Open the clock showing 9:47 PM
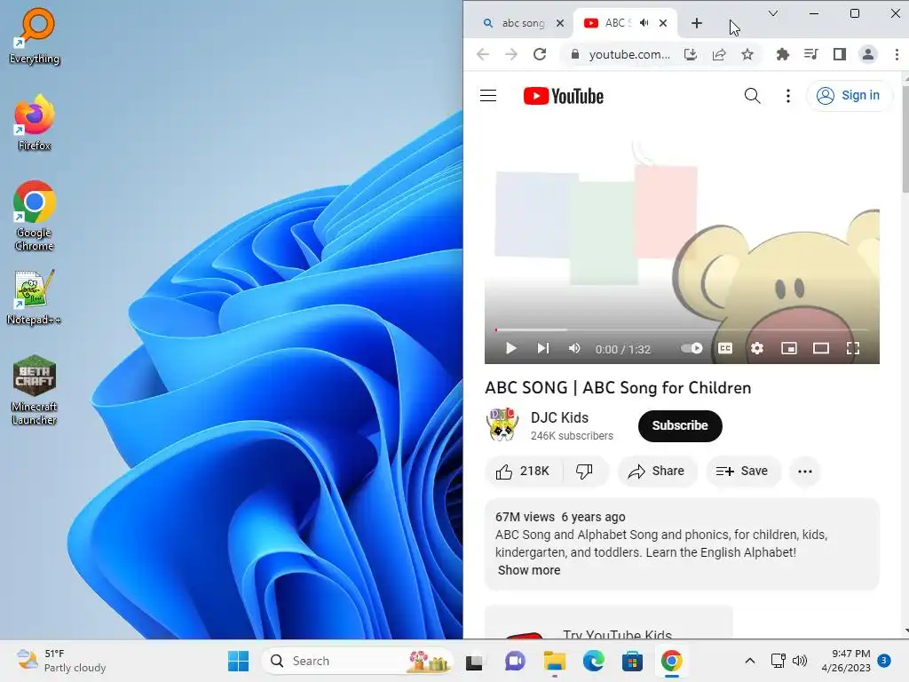Viewport: 909px width, 682px height. pyautogui.click(x=846, y=661)
